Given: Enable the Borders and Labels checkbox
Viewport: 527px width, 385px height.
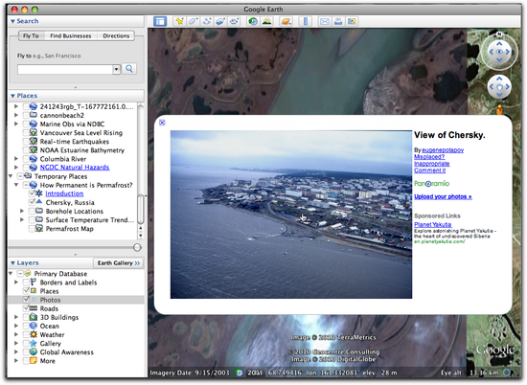Looking at the screenshot, I should tap(26, 283).
